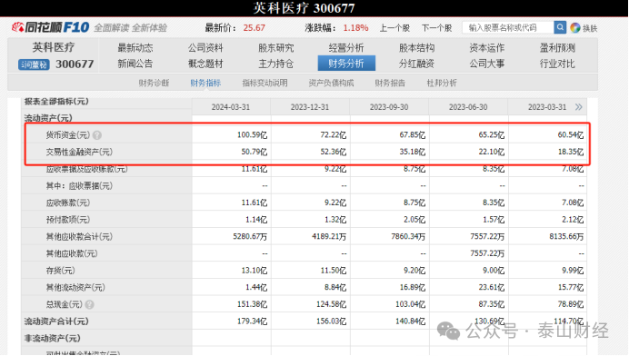
Task: Open the 新闻公告 tab
Action: (135, 64)
